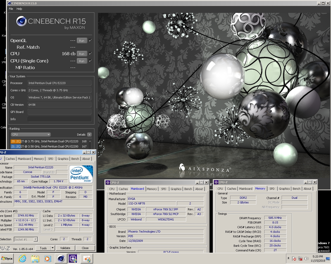Open Bench tab in Mainboard CPU-Z window

tap(188, 189)
